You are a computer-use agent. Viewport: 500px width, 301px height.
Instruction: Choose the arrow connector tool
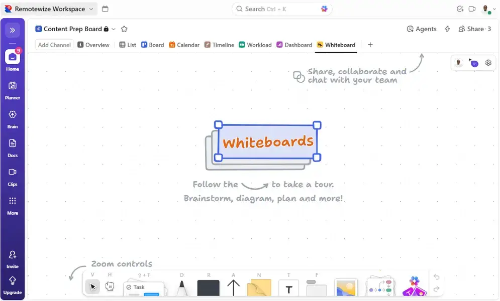tap(234, 286)
